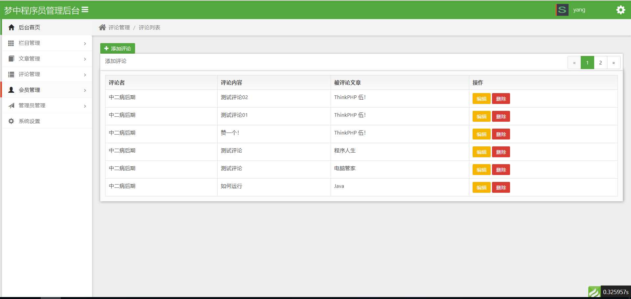Click the yang username

pos(579,10)
